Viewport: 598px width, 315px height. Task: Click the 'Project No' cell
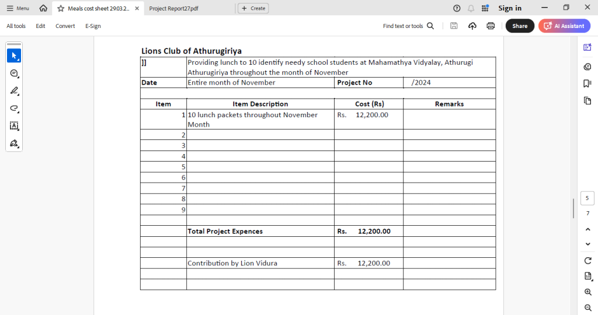[369, 83]
